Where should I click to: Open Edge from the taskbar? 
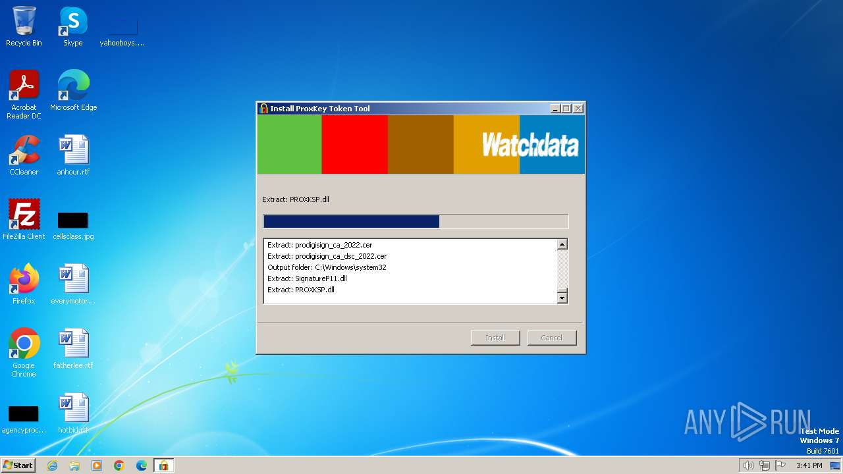(x=142, y=465)
